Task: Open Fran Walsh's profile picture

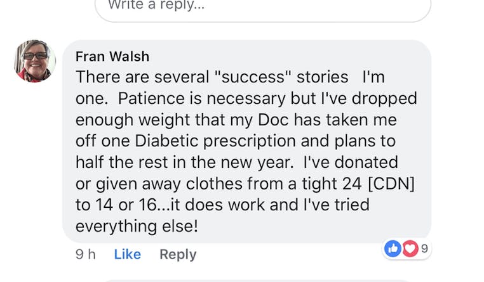Action: 35,61
